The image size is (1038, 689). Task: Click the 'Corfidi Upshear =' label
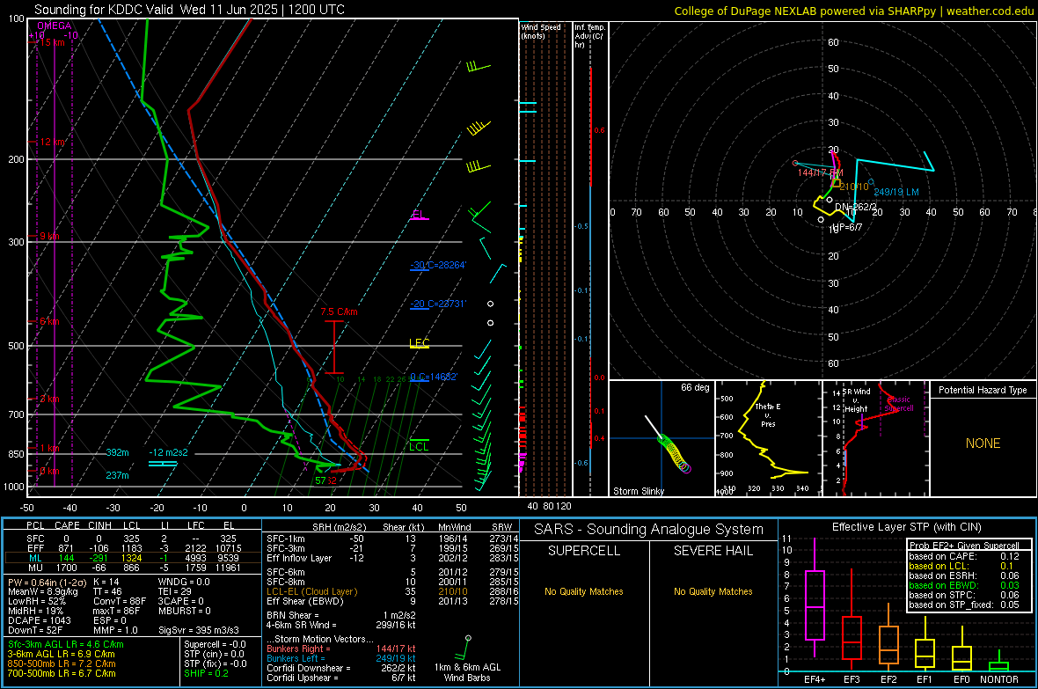302,678
